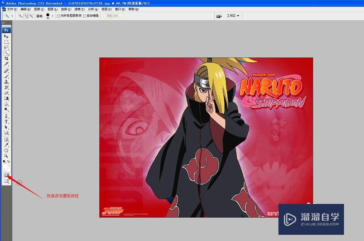Select the Slice tool

click(x=6, y=64)
